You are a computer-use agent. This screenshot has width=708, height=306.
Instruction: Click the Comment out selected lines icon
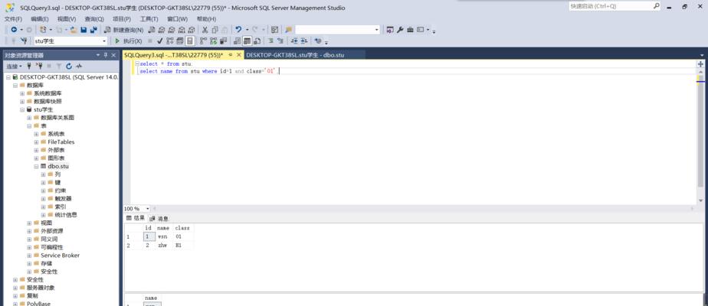coord(270,41)
